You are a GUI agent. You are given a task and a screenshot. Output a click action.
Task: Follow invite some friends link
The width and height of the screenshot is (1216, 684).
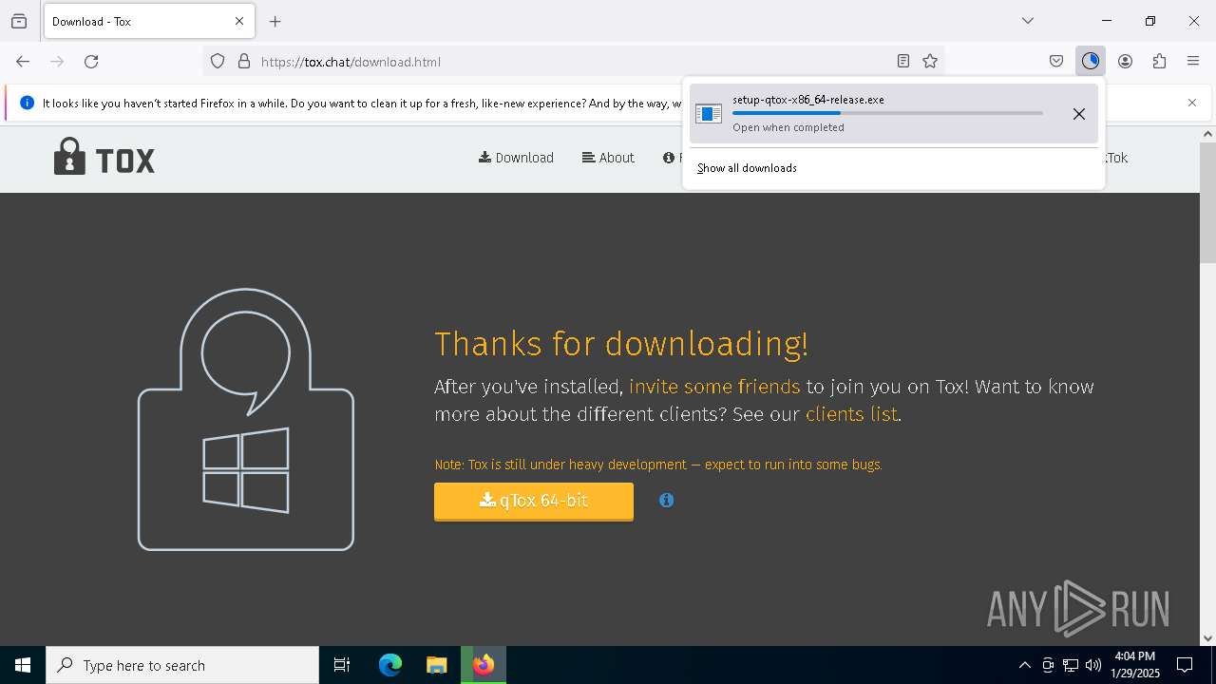click(x=714, y=387)
